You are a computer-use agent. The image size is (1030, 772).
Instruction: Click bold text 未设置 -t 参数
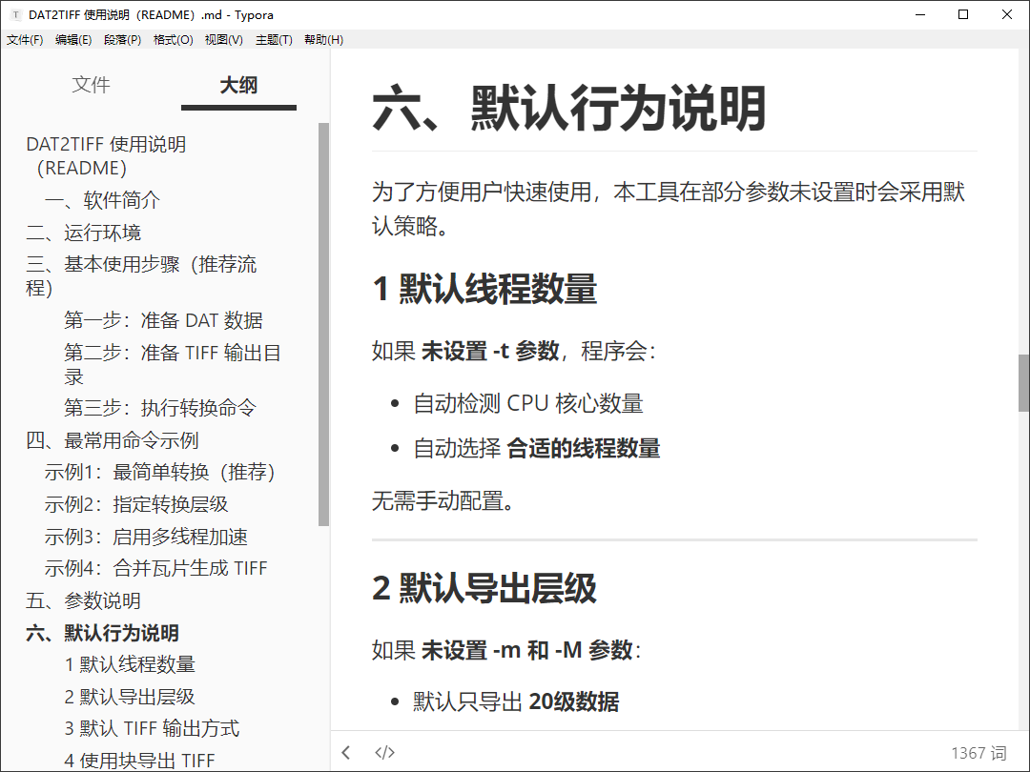click(490, 351)
